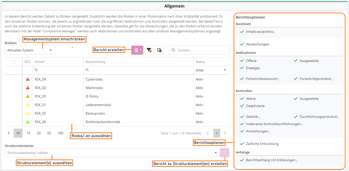Open the column chooser icon
The height and width of the screenshot is (171, 349).
pyautogui.click(x=159, y=50)
